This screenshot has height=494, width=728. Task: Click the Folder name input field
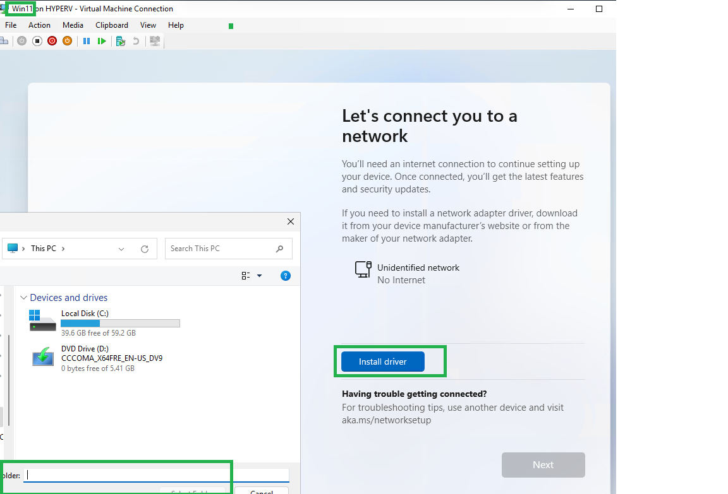(x=157, y=475)
